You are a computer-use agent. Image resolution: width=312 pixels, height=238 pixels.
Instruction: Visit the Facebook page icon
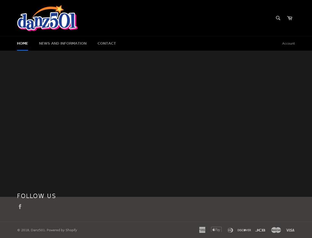point(20,207)
